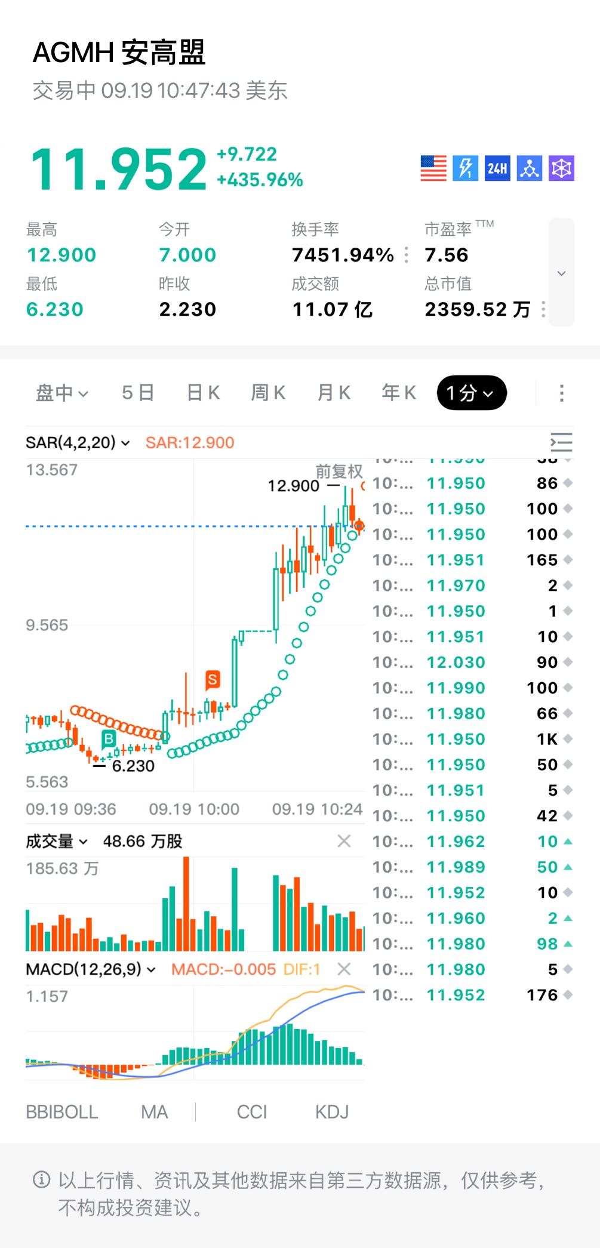Open the SAR(4,2,20) indicator dropdown
600x1248 pixels.
(x=78, y=443)
